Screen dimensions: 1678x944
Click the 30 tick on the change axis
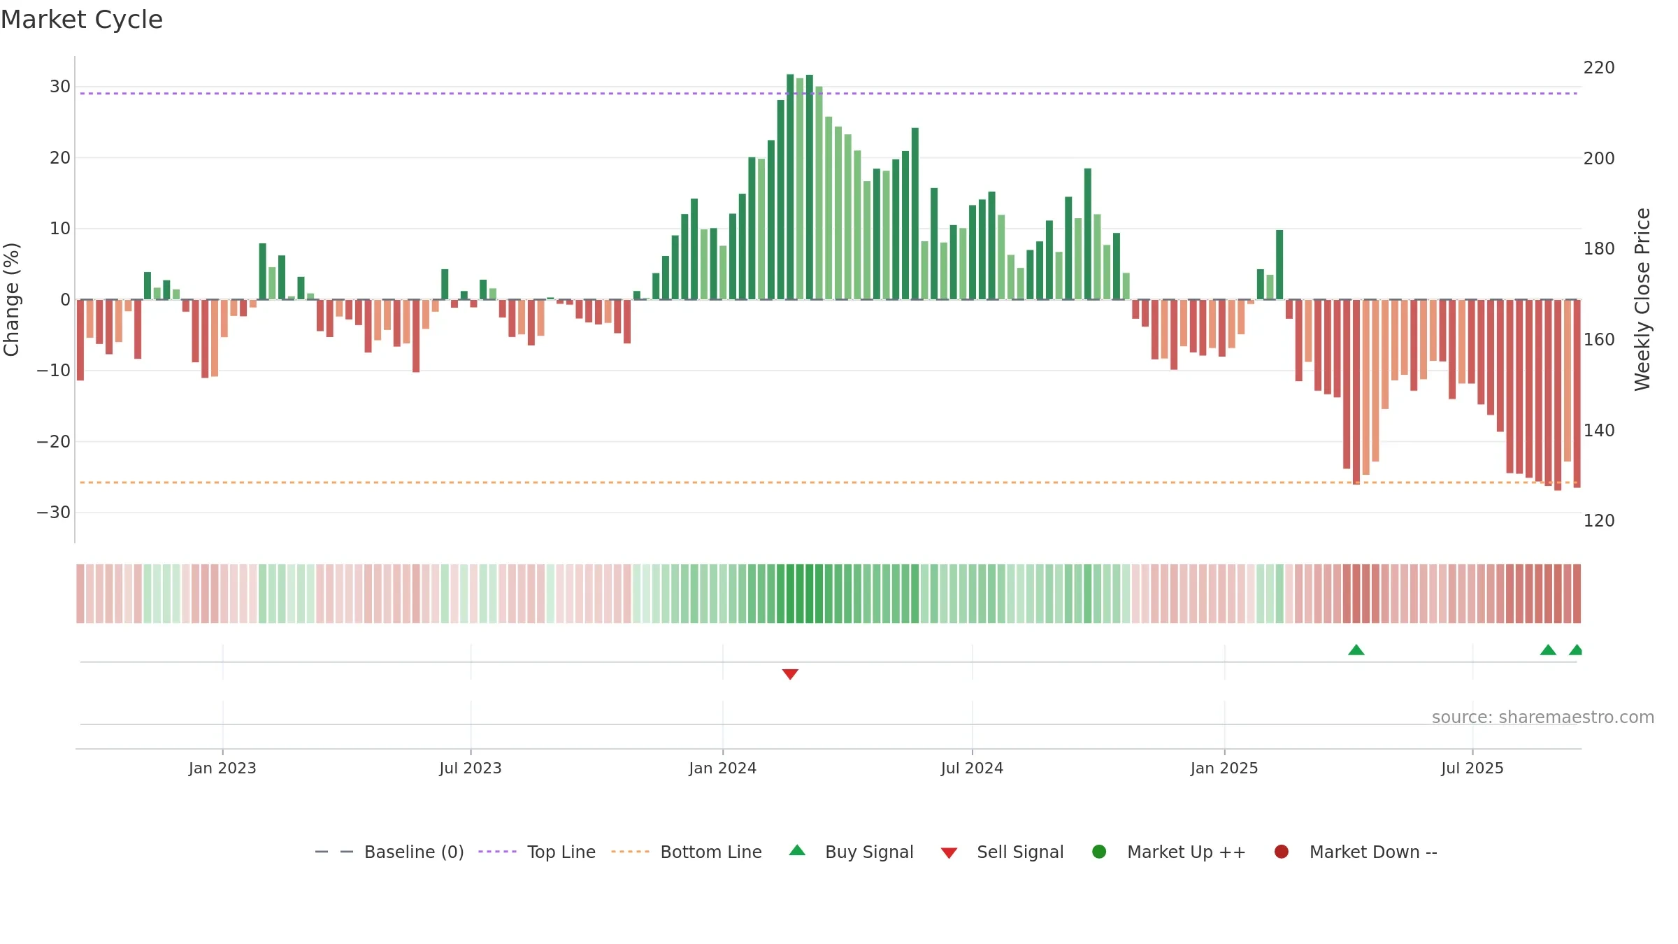tap(60, 87)
